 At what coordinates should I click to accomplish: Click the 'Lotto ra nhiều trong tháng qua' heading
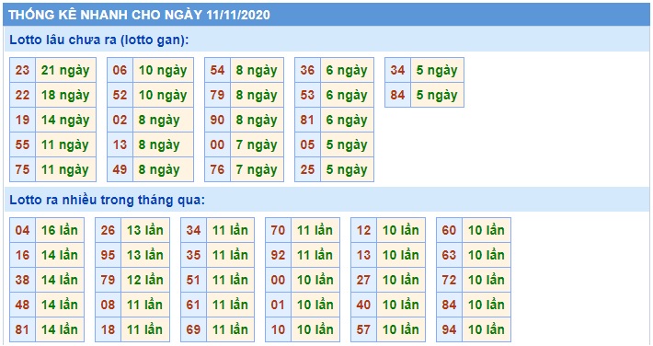[x=108, y=200]
